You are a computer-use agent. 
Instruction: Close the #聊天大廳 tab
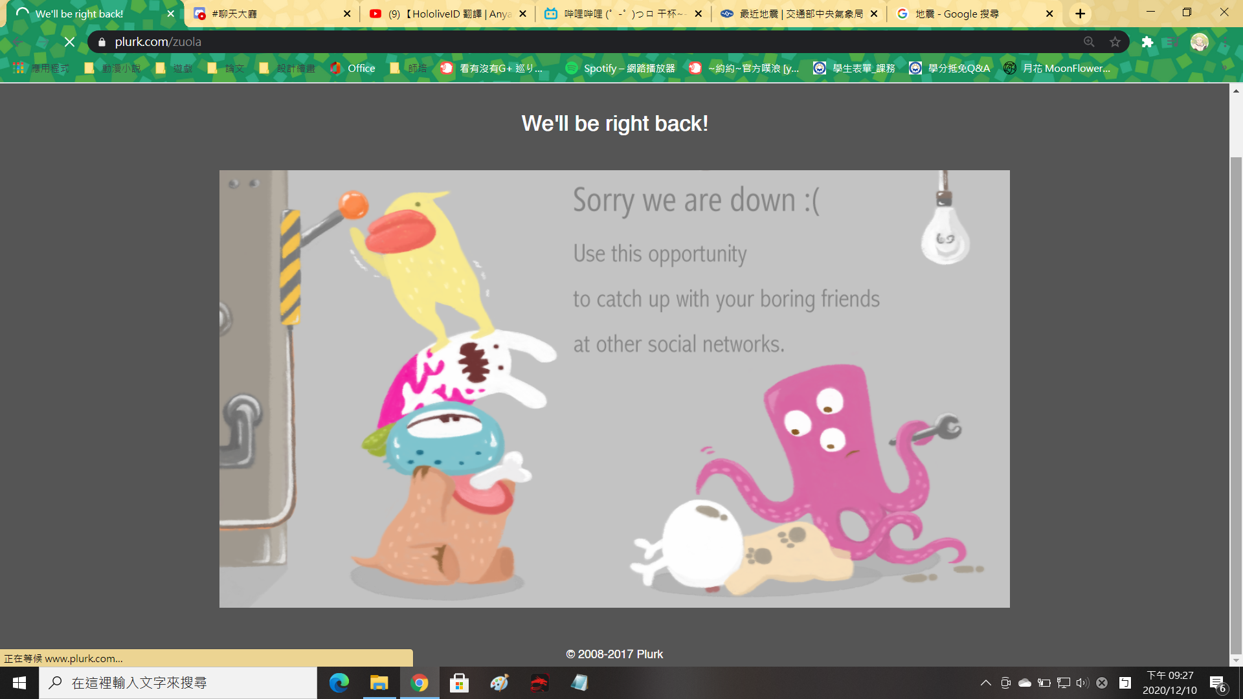point(347,14)
